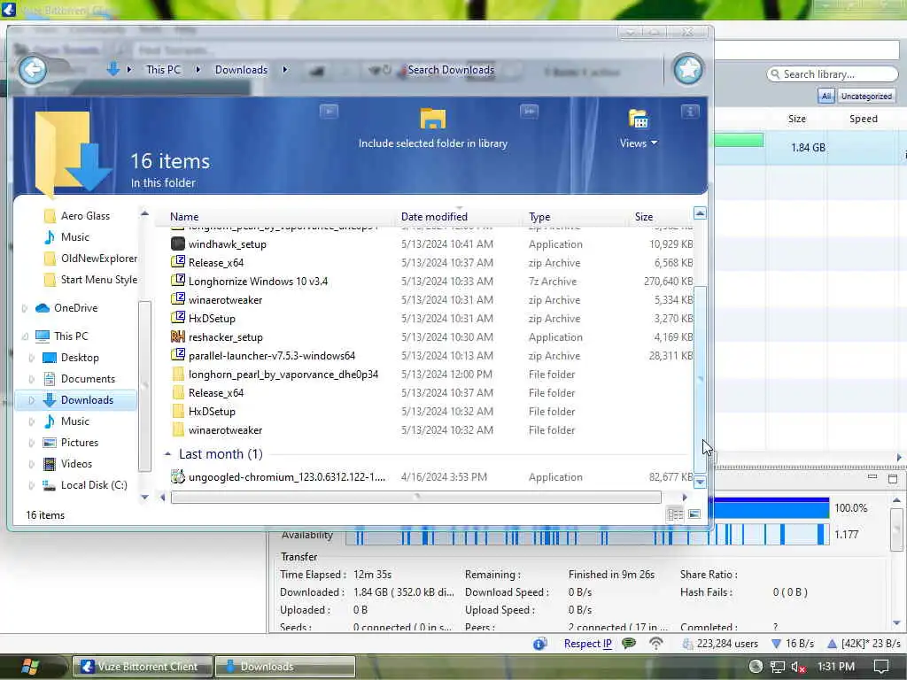Screen dimensions: 907x680
Task: Open Aero Glass folder in sidebar
Action: tap(85, 216)
